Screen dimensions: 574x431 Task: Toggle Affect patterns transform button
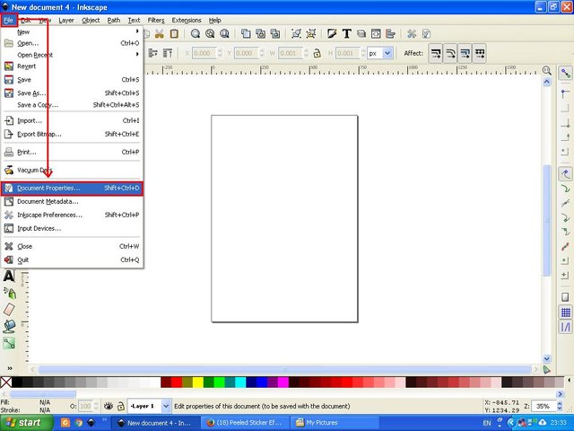tap(480, 54)
